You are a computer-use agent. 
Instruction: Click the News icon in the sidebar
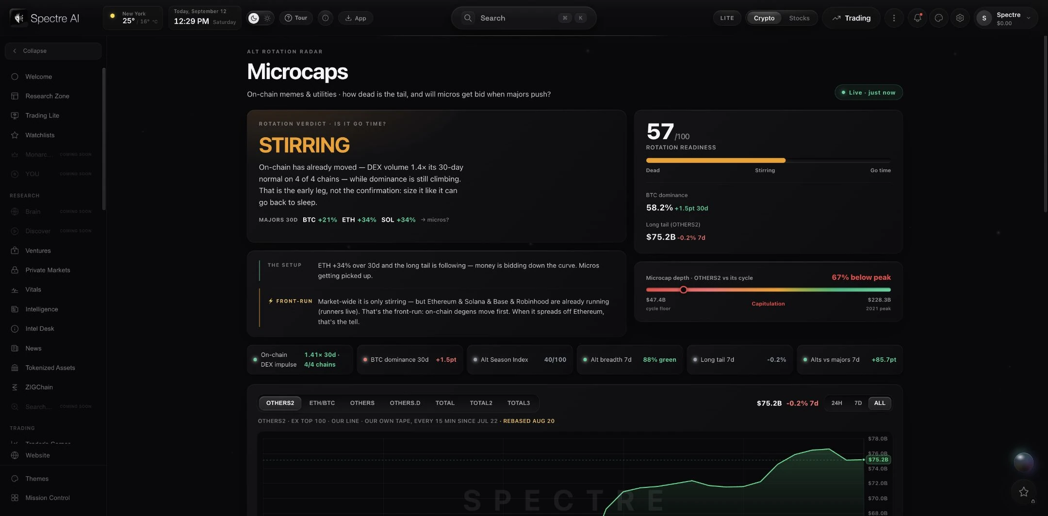pos(15,348)
